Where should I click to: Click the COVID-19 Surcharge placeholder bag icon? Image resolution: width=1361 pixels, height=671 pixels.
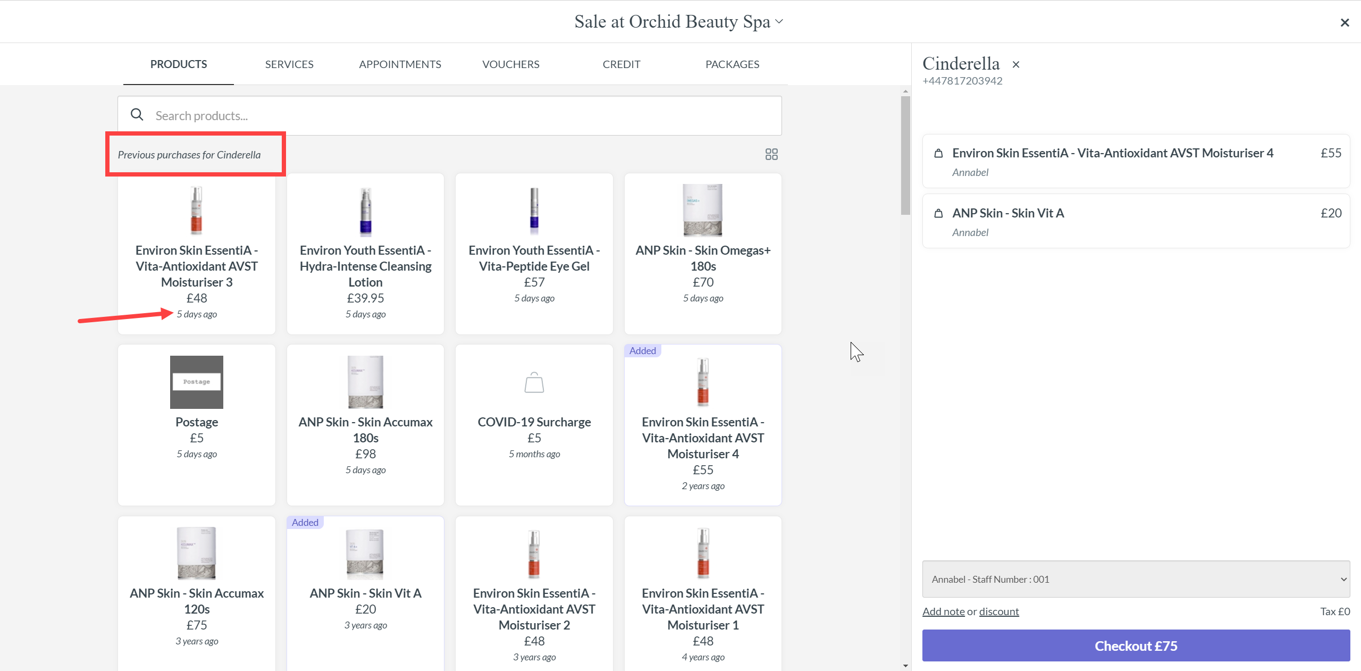pyautogui.click(x=534, y=382)
